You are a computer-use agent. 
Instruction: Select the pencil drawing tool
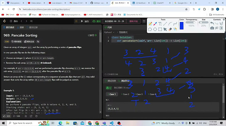(x=150, y=24)
